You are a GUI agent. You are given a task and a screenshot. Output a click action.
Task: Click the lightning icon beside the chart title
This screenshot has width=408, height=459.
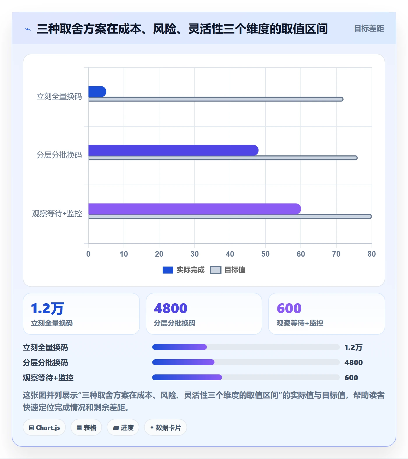[x=28, y=29]
